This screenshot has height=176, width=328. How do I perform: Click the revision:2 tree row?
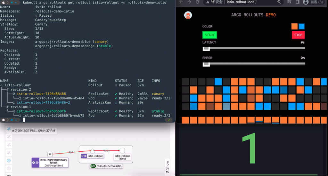(x=19, y=90)
